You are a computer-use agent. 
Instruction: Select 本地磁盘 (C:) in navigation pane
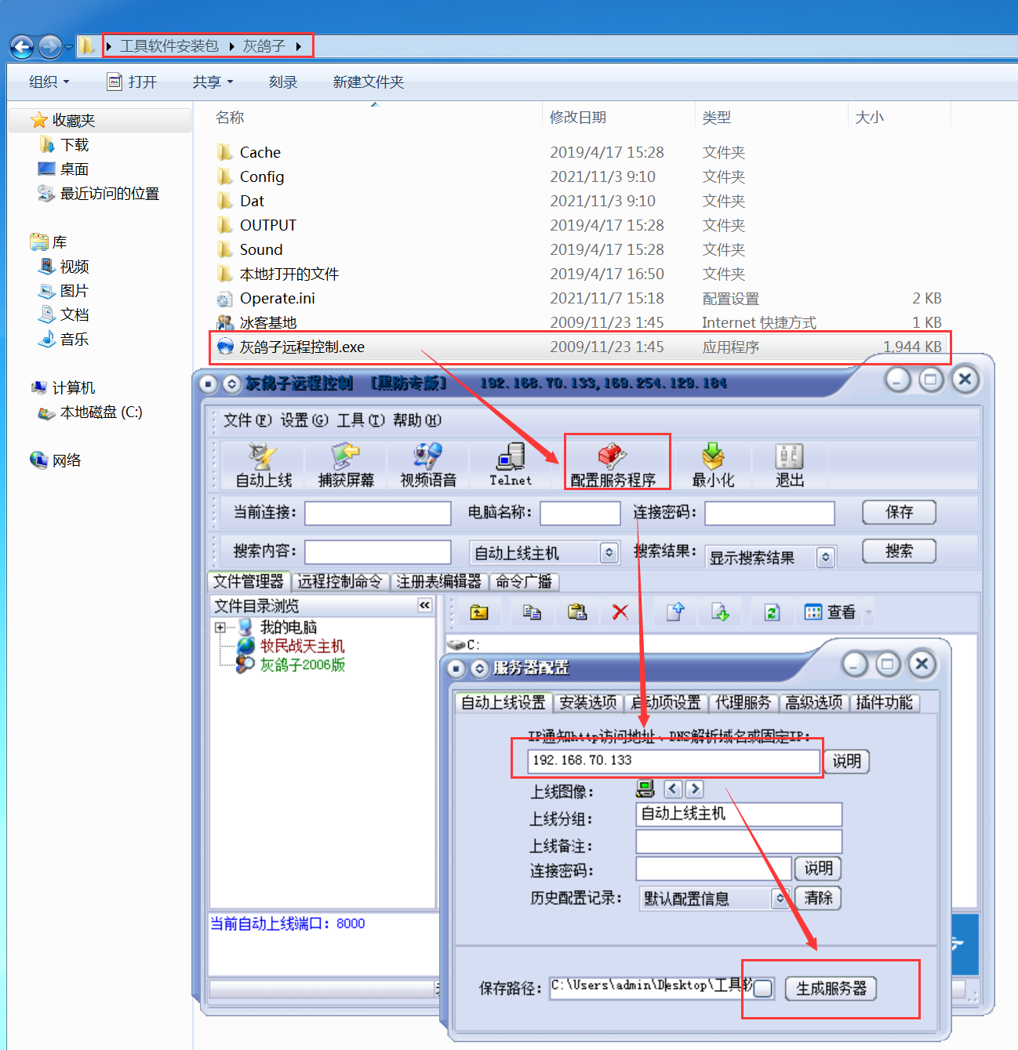pyautogui.click(x=101, y=412)
